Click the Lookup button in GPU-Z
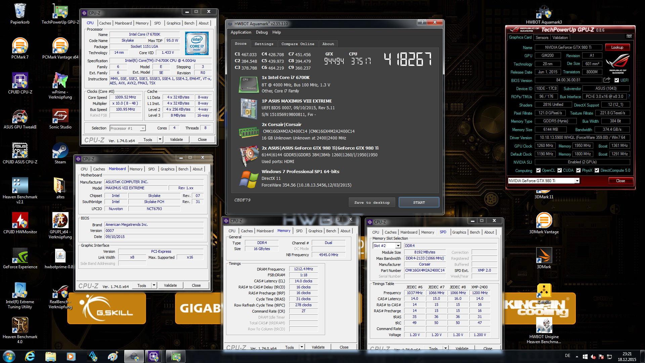645x363 pixels. (617, 47)
